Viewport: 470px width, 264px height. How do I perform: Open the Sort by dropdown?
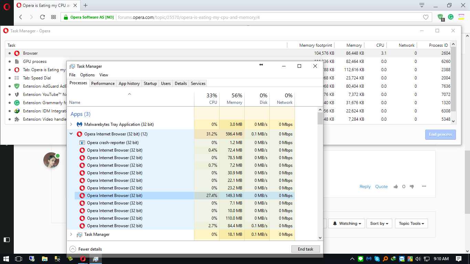(379, 223)
